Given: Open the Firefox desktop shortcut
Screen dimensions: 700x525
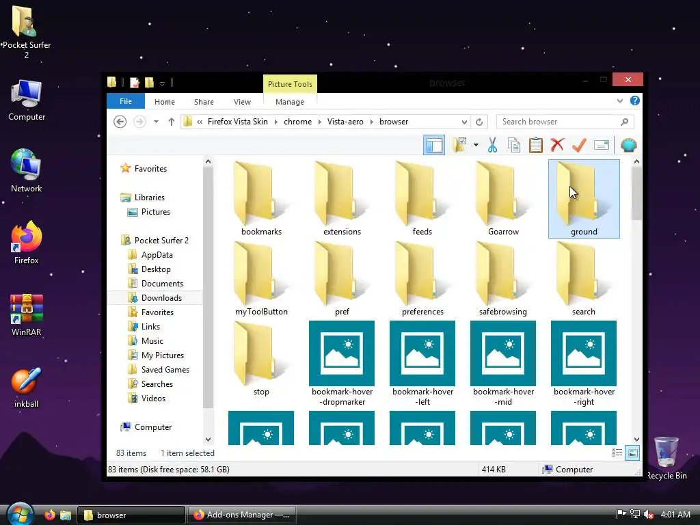Looking at the screenshot, I should tap(27, 243).
